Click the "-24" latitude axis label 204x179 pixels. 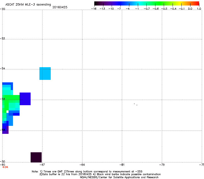(2, 69)
